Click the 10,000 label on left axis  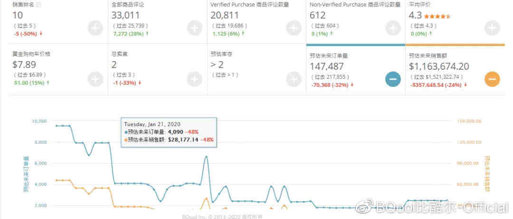click(39, 121)
